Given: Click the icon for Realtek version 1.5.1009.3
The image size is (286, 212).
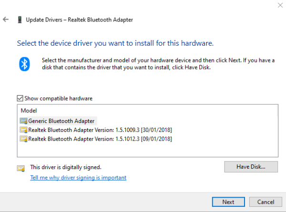Looking at the screenshot, I should pos(23,130).
